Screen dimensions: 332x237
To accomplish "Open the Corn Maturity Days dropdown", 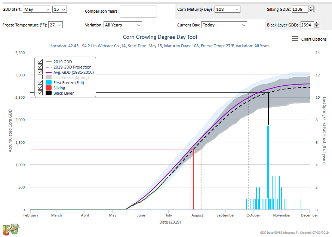I will click(x=227, y=9).
